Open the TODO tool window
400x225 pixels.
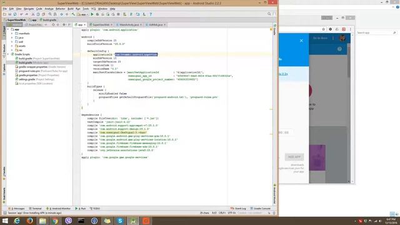click(95, 208)
